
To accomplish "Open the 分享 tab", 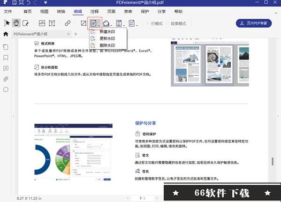I will pyautogui.click(x=161, y=12).
